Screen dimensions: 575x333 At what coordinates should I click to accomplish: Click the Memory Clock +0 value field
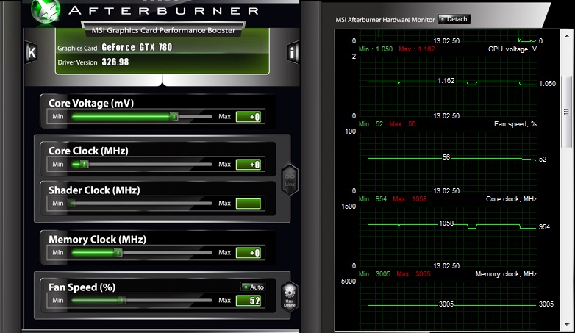pyautogui.click(x=249, y=253)
